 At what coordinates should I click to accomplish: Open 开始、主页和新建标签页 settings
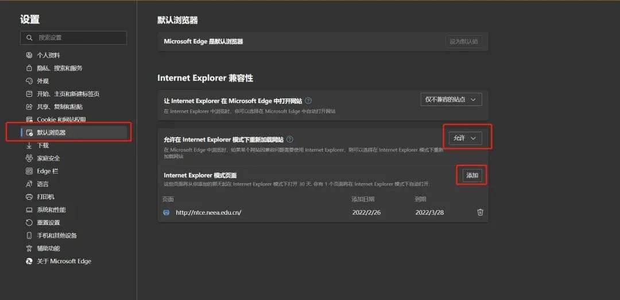pyautogui.click(x=68, y=94)
